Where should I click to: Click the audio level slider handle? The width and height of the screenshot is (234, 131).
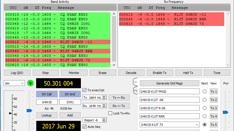(29, 110)
